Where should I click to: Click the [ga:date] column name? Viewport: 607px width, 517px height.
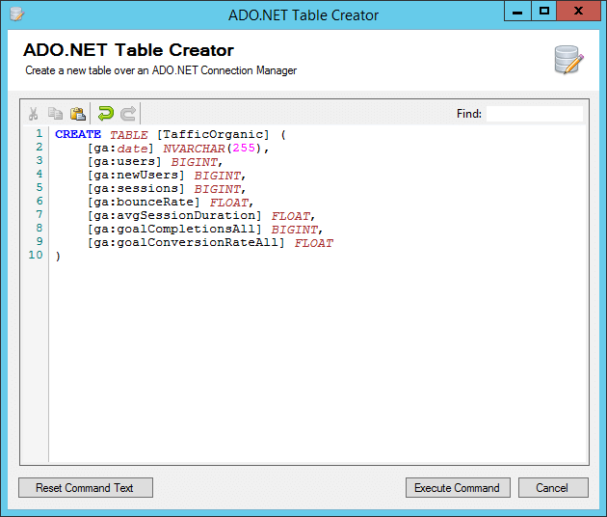tap(120, 148)
